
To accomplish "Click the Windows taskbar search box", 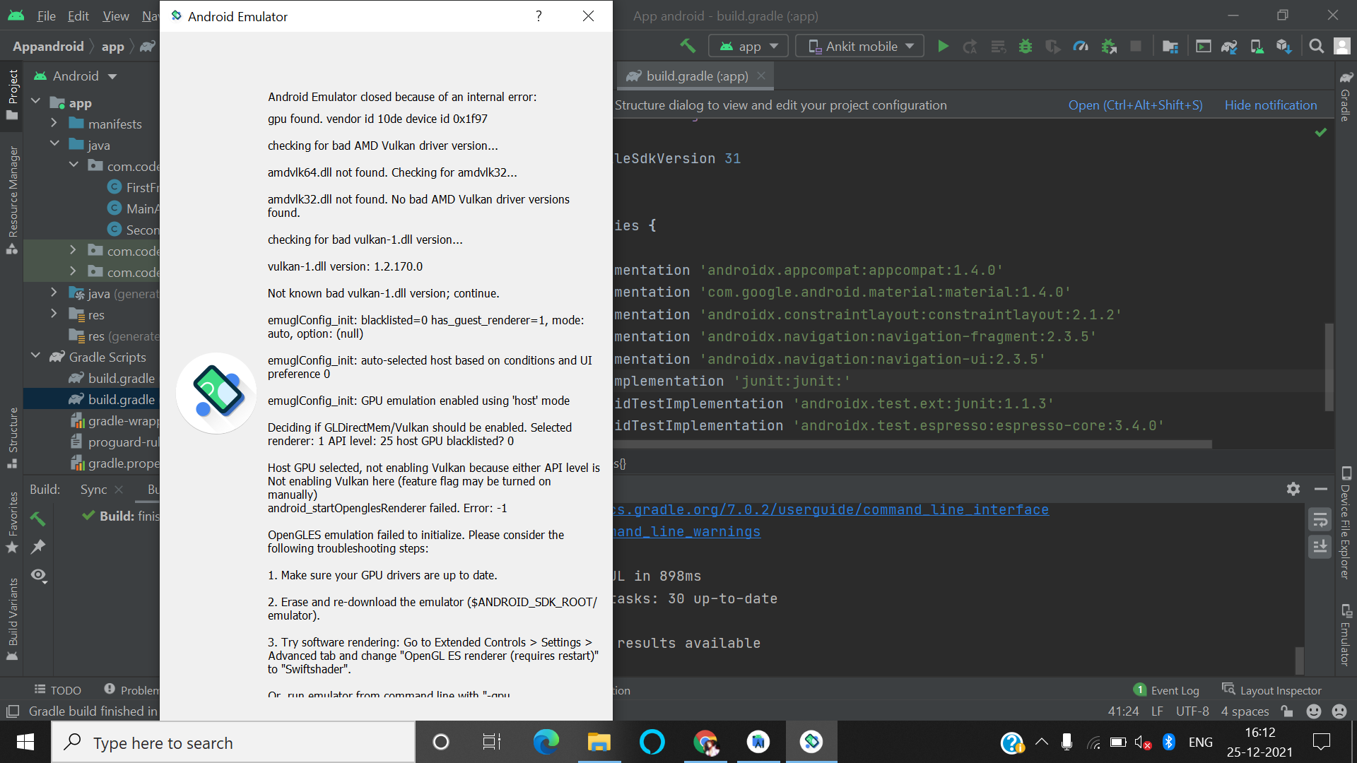I will pyautogui.click(x=233, y=743).
